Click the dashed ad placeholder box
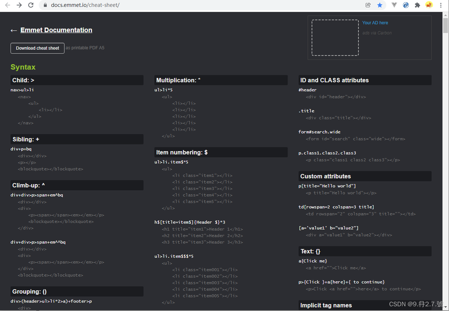The height and width of the screenshot is (311, 449). pyautogui.click(x=335, y=38)
